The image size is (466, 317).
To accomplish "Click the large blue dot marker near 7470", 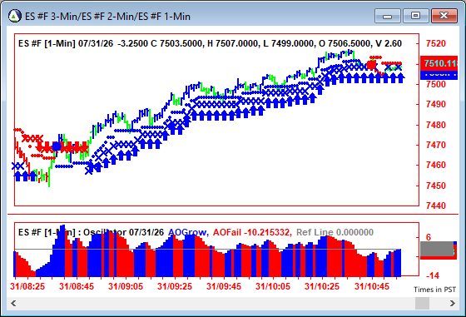I will [x=57, y=146].
